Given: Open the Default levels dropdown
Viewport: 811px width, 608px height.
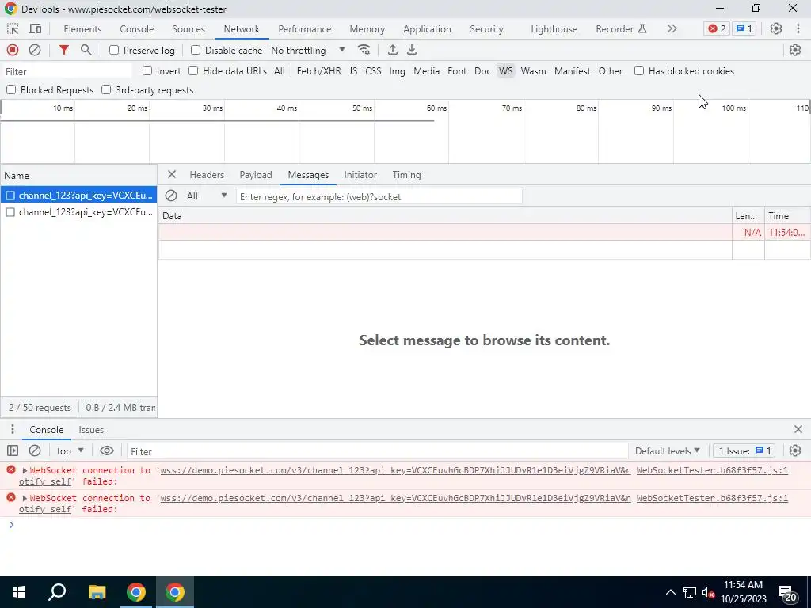Looking at the screenshot, I should 667,450.
